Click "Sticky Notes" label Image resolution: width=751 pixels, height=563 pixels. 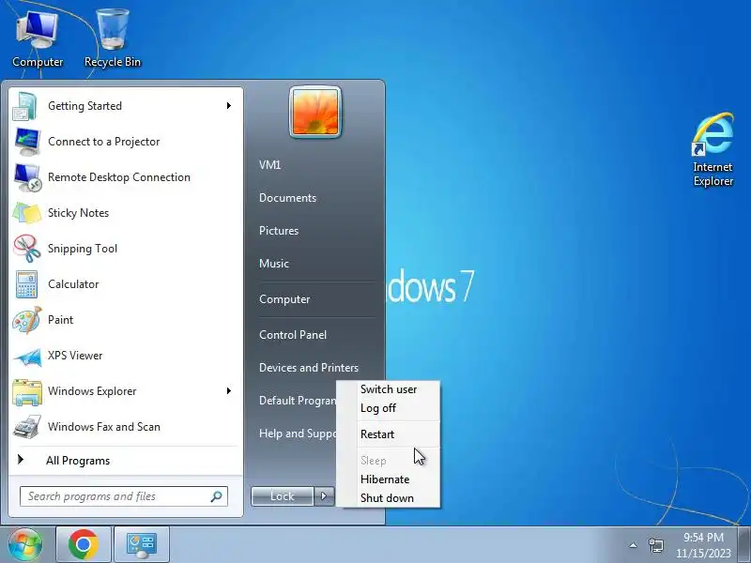click(x=78, y=213)
